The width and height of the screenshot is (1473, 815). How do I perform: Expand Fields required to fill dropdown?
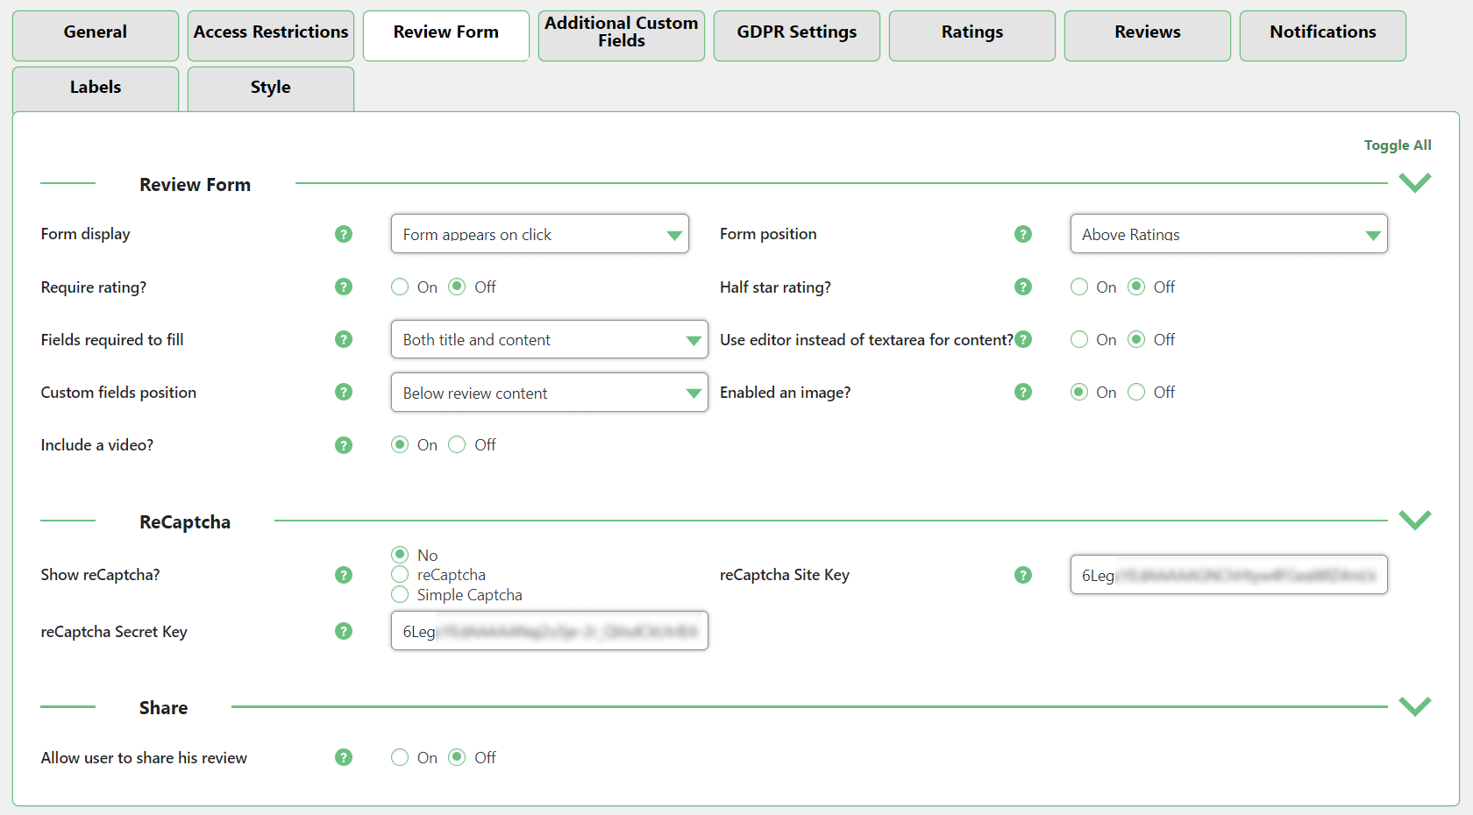pyautogui.click(x=549, y=340)
